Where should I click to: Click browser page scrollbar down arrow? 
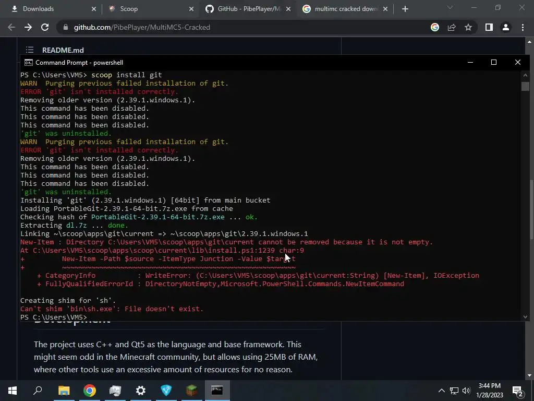529,375
